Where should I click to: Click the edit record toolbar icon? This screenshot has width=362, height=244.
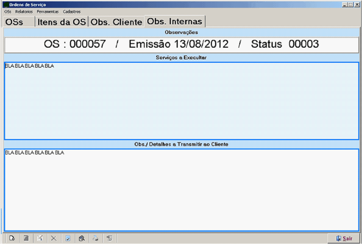click(40, 239)
